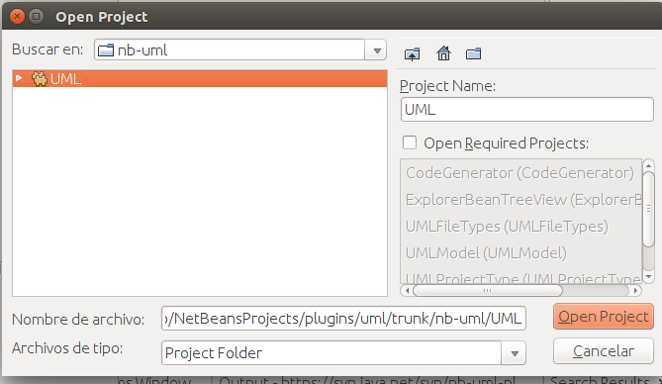Select CodeGenerator (CodeGenerator) in required list
This screenshot has height=384, width=662.
tap(520, 173)
